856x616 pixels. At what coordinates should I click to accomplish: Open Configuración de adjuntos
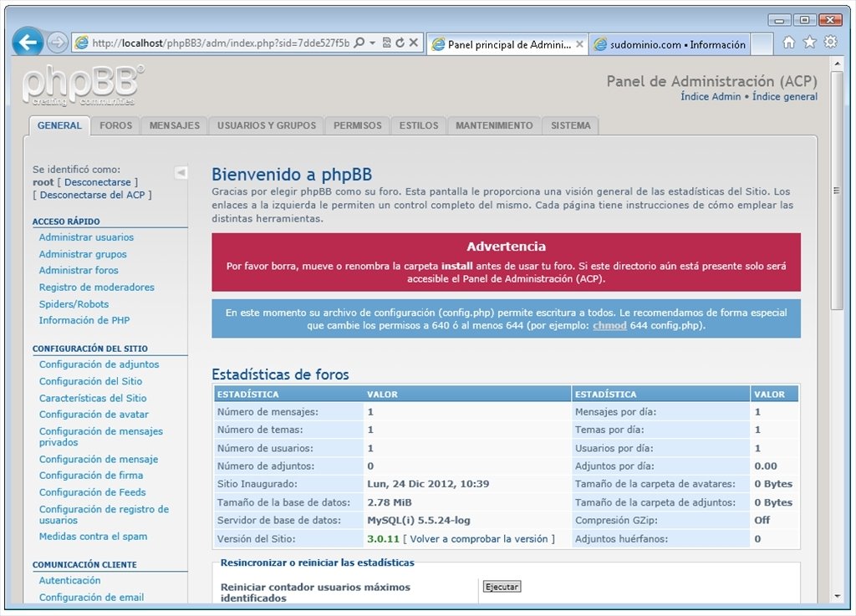pyautogui.click(x=99, y=364)
